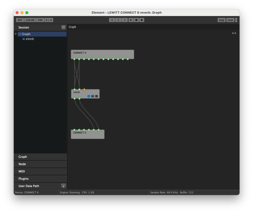This screenshot has width=253, height=213.
Task: Click the plus button beside User Data Path
Action: (x=63, y=186)
